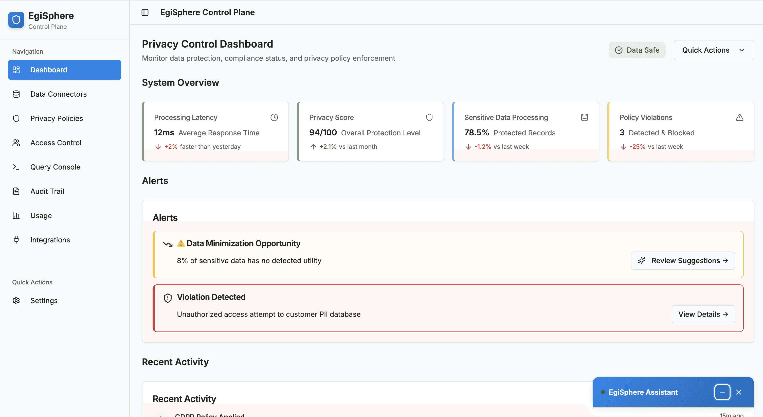The height and width of the screenshot is (417, 763).
Task: Click '+2.1% vs last month' trend text
Action: pyautogui.click(x=348, y=147)
